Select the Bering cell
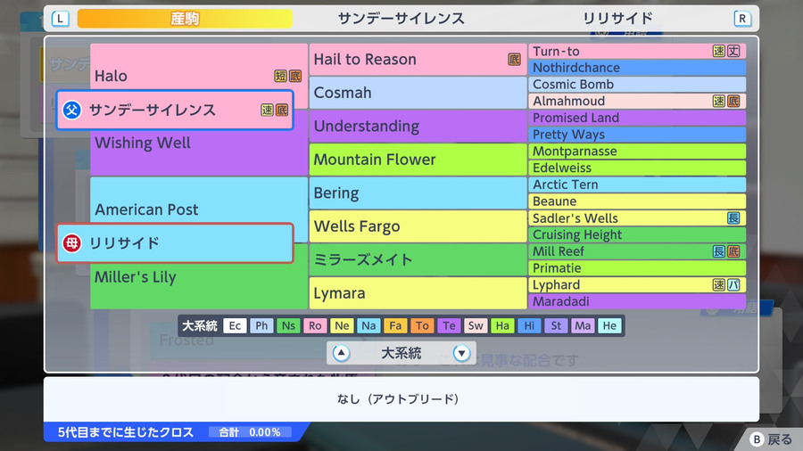Screen dimensions: 803x451 point(418,193)
